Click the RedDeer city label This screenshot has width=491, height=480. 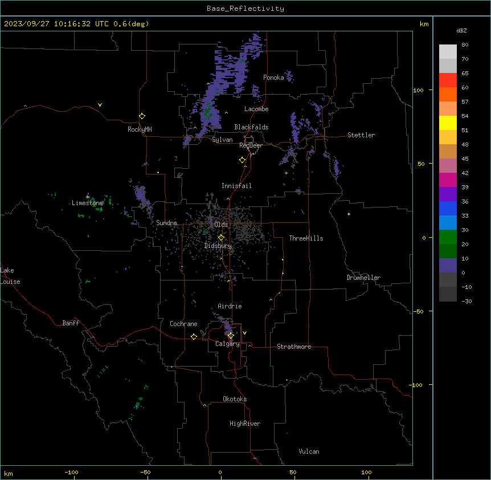(251, 145)
